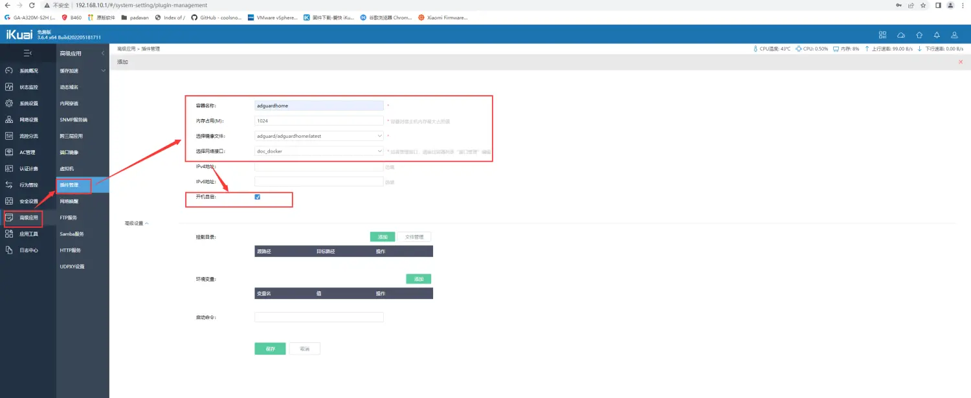
Task: Click the QR code icon in header
Action: (x=882, y=35)
